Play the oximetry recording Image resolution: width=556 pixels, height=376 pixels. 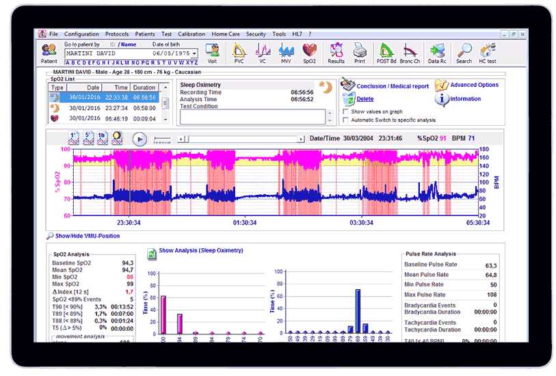tap(140, 139)
